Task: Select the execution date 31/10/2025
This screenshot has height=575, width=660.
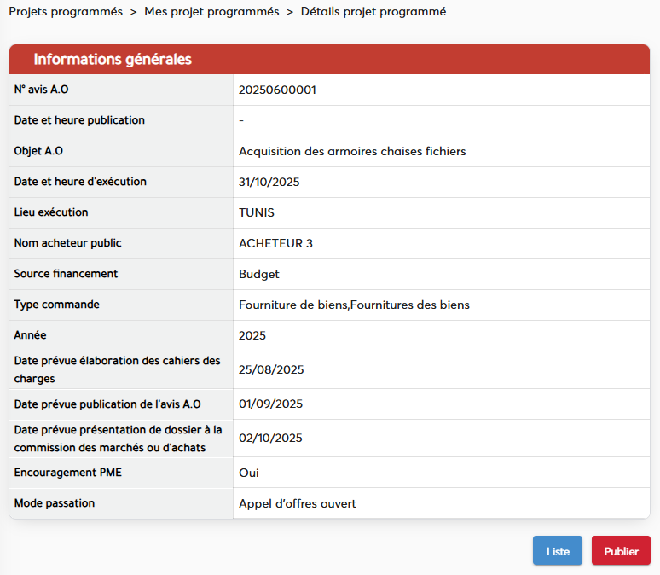Action: (269, 182)
